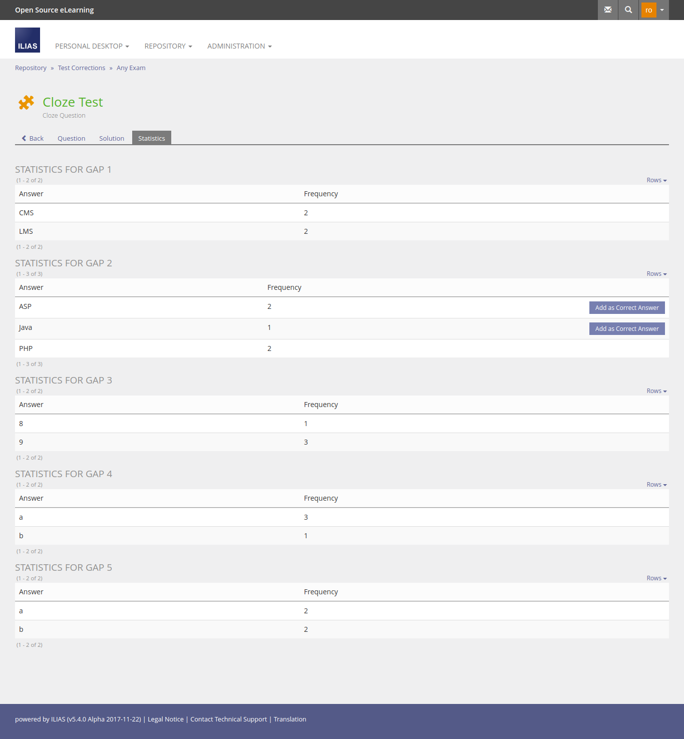Open the Personal Desktop menu
This screenshot has height=739, width=684.
point(92,46)
